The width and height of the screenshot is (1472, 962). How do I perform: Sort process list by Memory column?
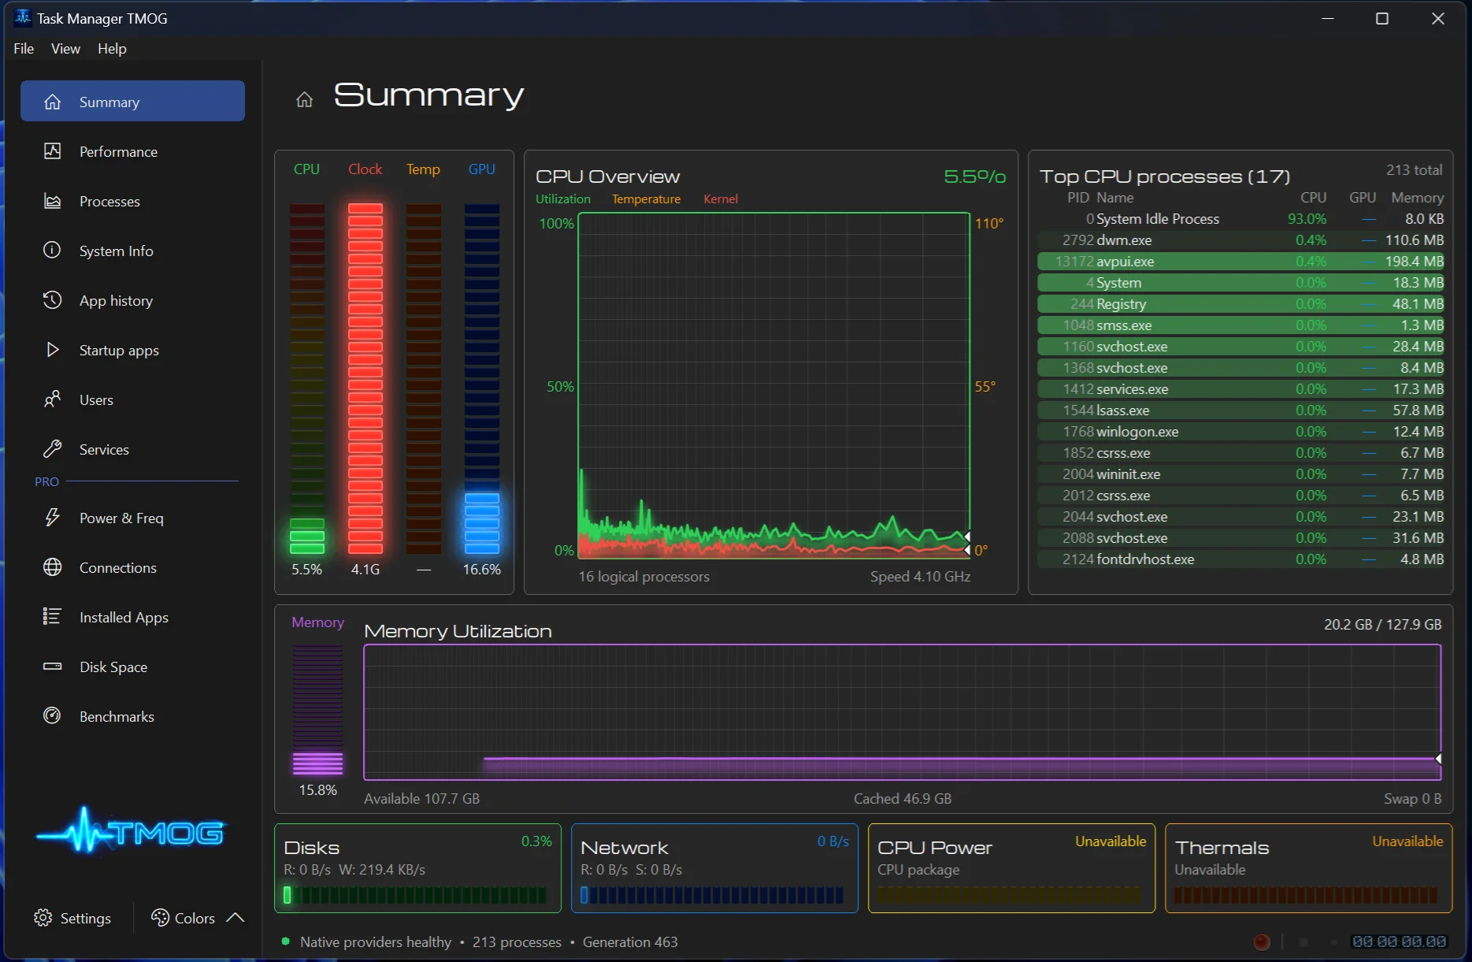1417,198
